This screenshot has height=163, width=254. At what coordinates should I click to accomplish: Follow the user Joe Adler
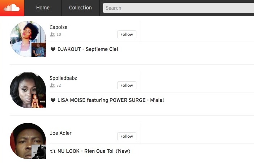127,136
